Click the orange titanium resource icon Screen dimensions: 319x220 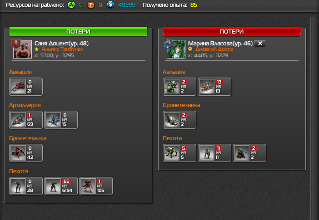91,5
